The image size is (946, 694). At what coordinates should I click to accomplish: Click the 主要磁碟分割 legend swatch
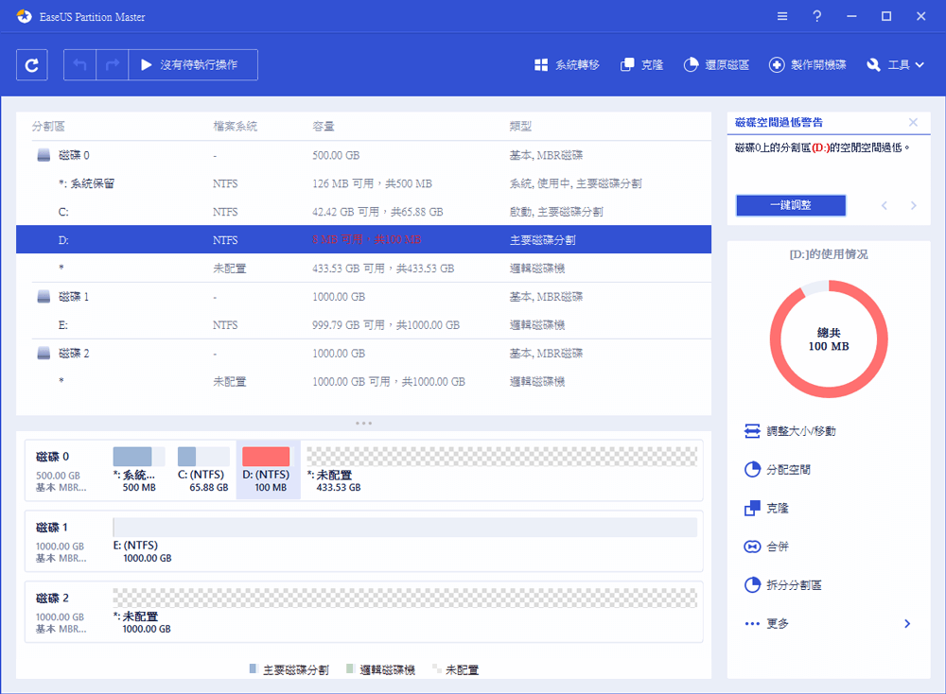(254, 668)
